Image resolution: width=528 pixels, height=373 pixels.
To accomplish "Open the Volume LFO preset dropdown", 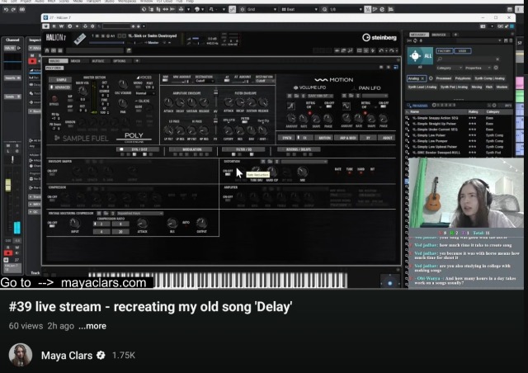I will click(x=320, y=96).
